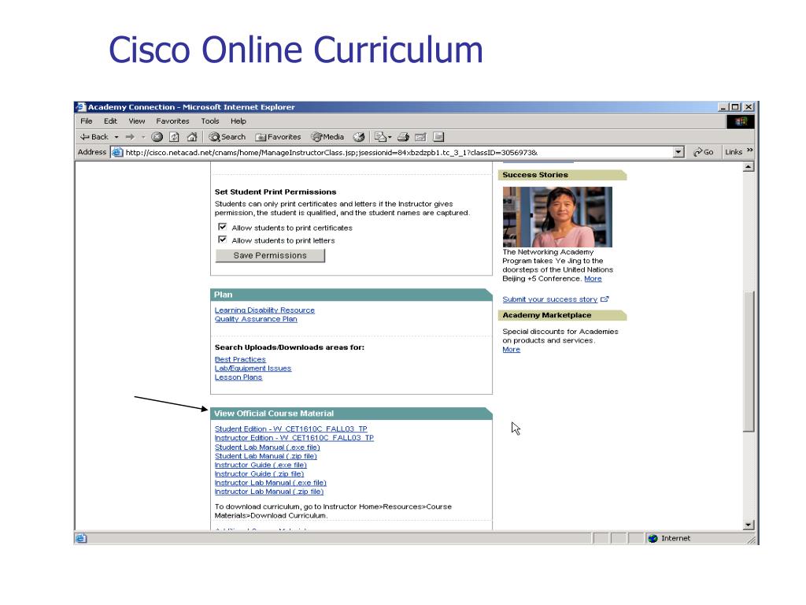Open the Tools menu
Screen dimensions: 806x605
point(210,121)
